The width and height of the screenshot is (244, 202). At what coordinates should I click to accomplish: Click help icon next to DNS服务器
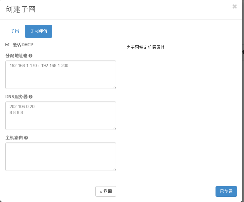pos(31,97)
